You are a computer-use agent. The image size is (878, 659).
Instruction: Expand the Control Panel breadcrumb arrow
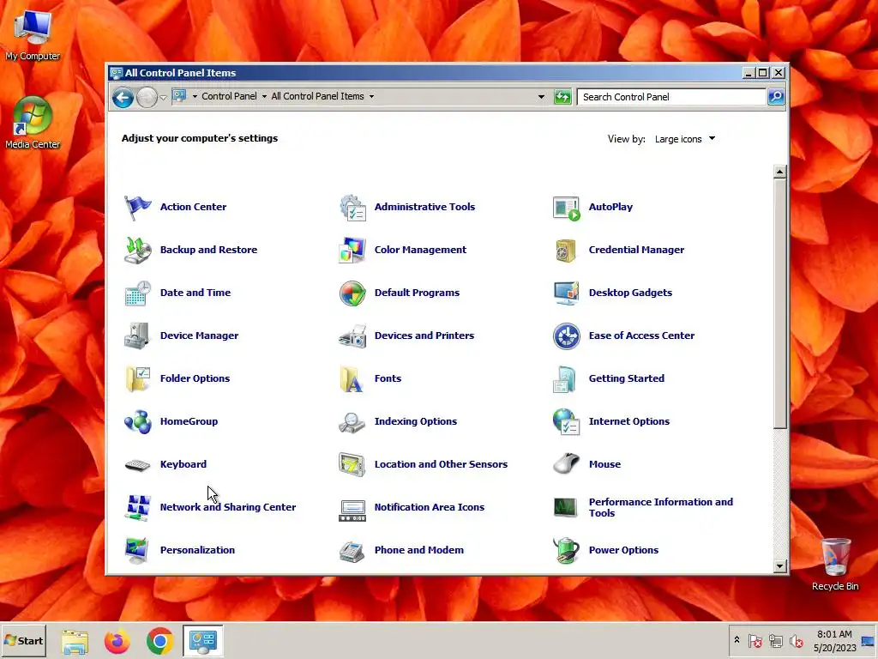point(264,96)
